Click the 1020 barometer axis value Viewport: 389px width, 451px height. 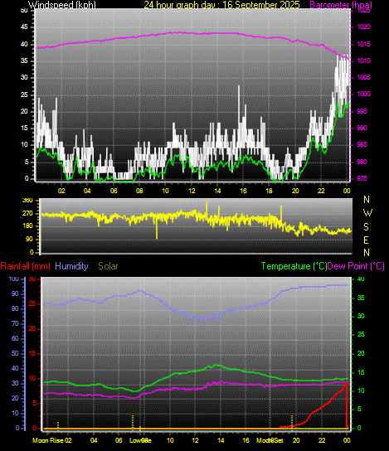coord(363,27)
